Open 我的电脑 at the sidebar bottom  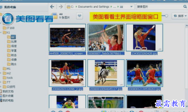pyautogui.click(x=7, y=100)
